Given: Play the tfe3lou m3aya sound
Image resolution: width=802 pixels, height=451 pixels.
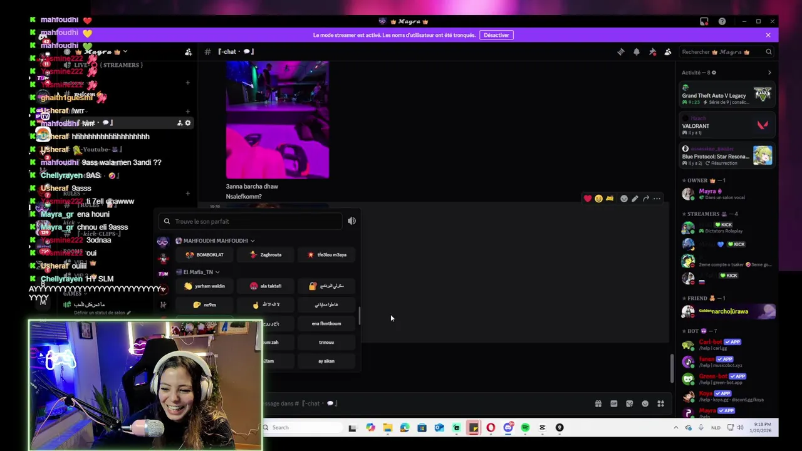Looking at the screenshot, I should [326, 255].
